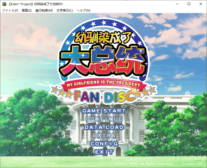207x168 pixels.
Task: Select the EXTRA menu entry
Action: click(x=104, y=136)
